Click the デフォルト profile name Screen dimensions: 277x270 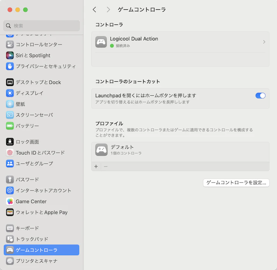(122, 147)
